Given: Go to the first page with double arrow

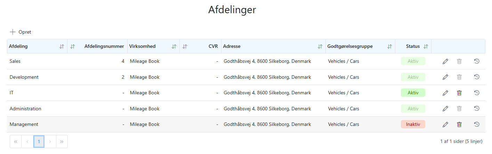Looking at the screenshot, I should (x=16, y=142).
